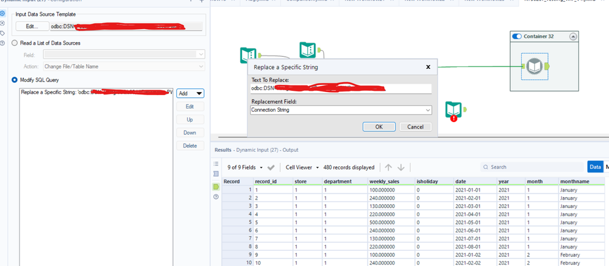Click Edit... for Input Data Source Template
Image resolution: width=609 pixels, height=266 pixels.
pos(33,26)
